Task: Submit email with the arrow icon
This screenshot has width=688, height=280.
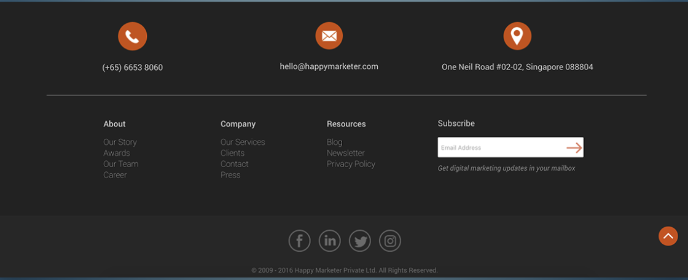Action: [x=574, y=148]
